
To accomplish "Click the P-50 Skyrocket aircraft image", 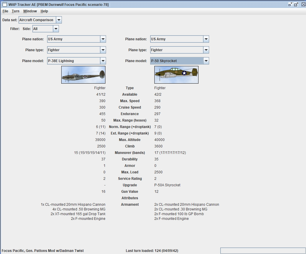I will click(176, 75).
